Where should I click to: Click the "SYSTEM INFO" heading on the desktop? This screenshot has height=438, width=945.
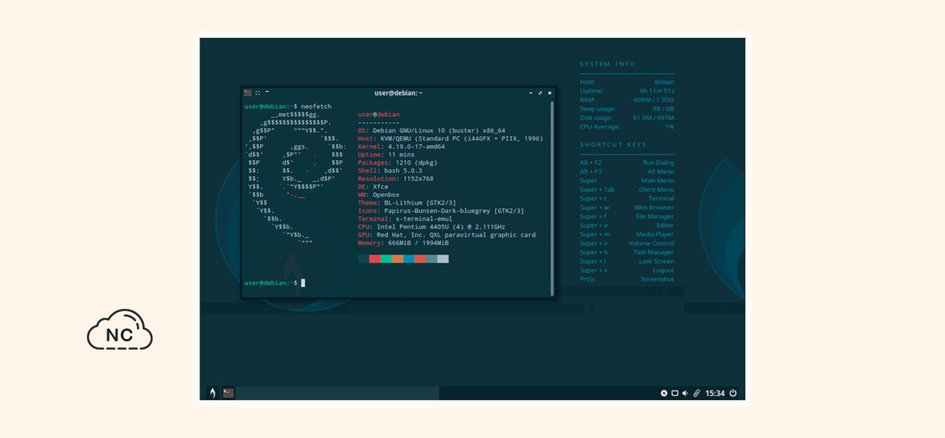[x=608, y=64]
